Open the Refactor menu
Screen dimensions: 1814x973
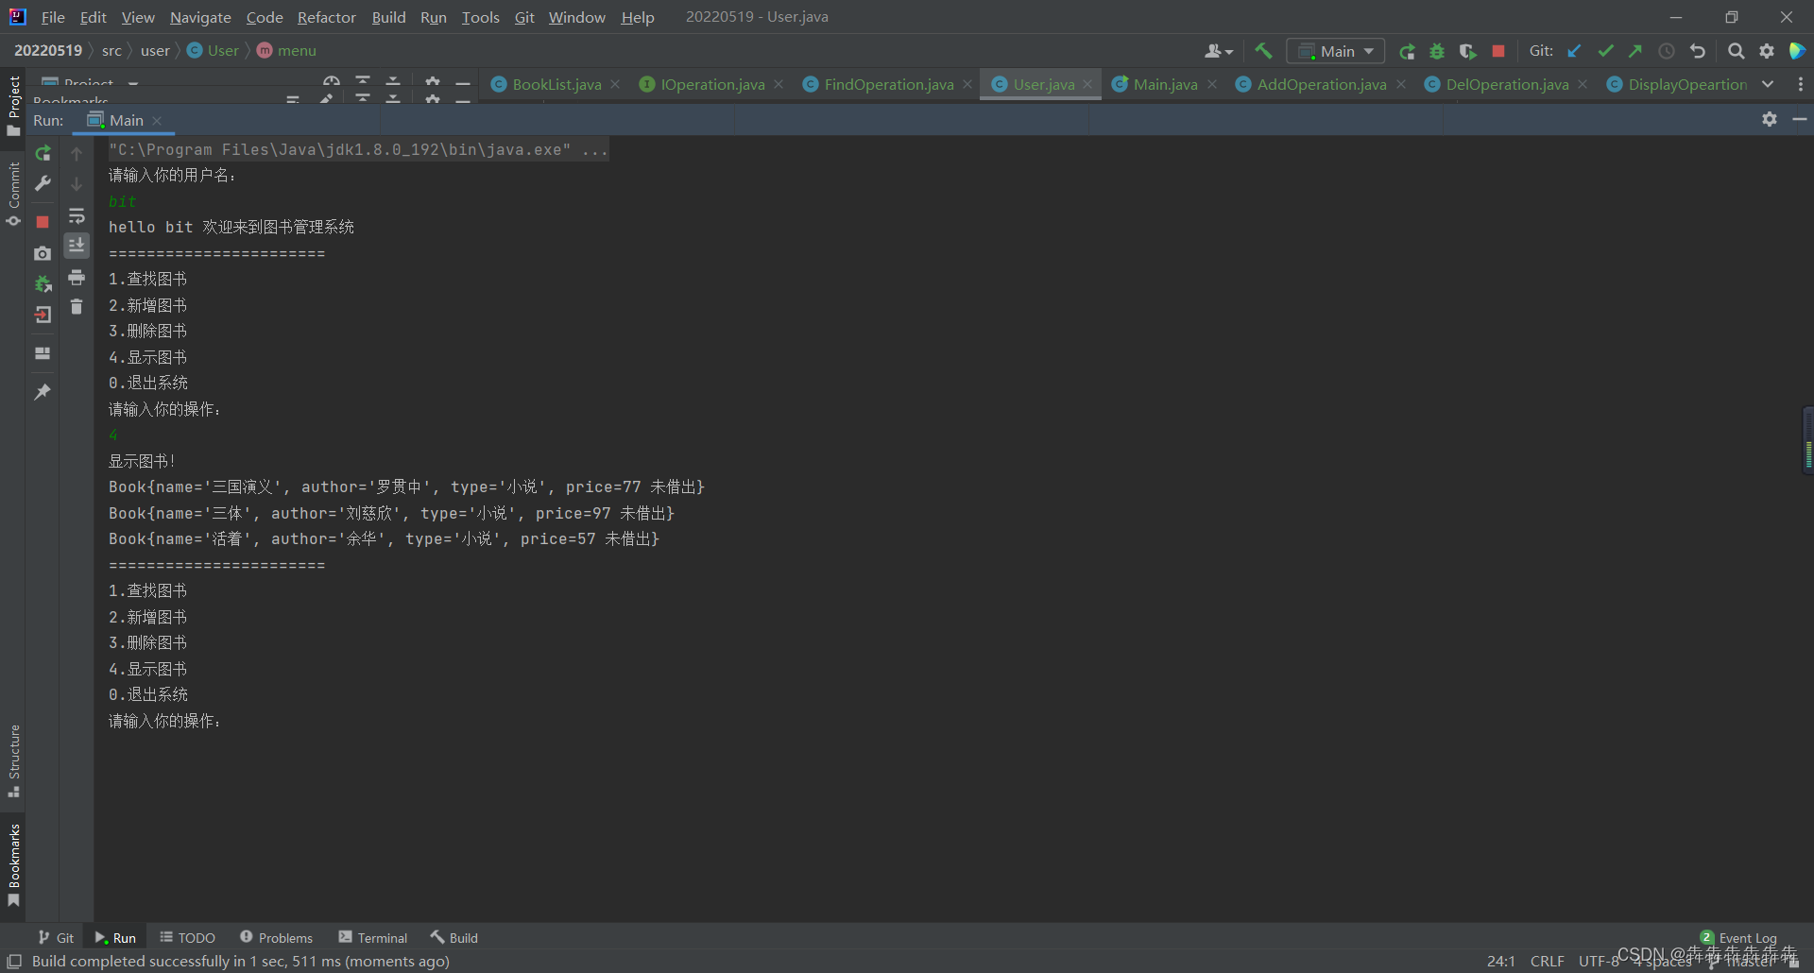326,17
